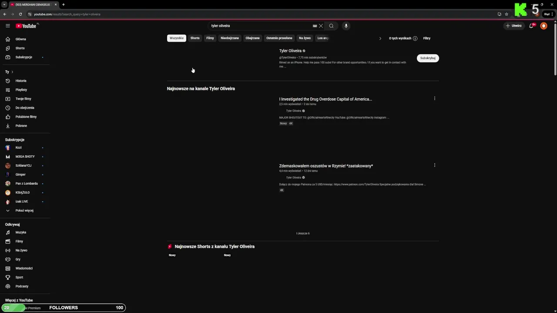This screenshot has width=557, height=313.
Task: Select the Obejrzane filter chip
Action: coord(252,38)
